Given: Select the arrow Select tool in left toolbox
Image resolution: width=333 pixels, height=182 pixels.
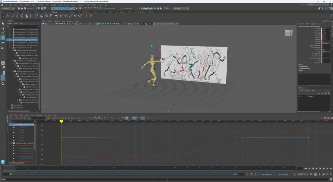Looking at the screenshot, I should coord(3,23).
